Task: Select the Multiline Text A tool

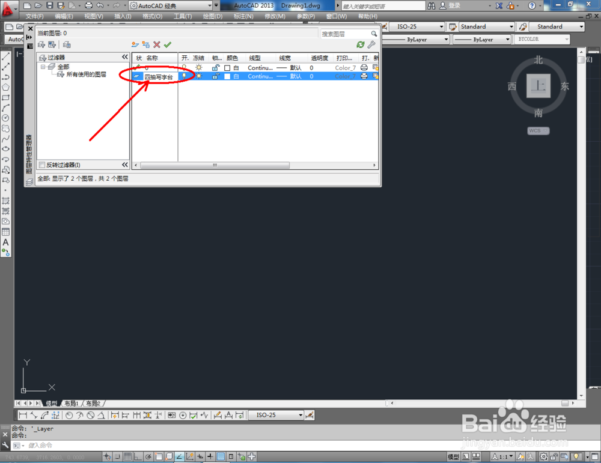Action: click(6, 242)
